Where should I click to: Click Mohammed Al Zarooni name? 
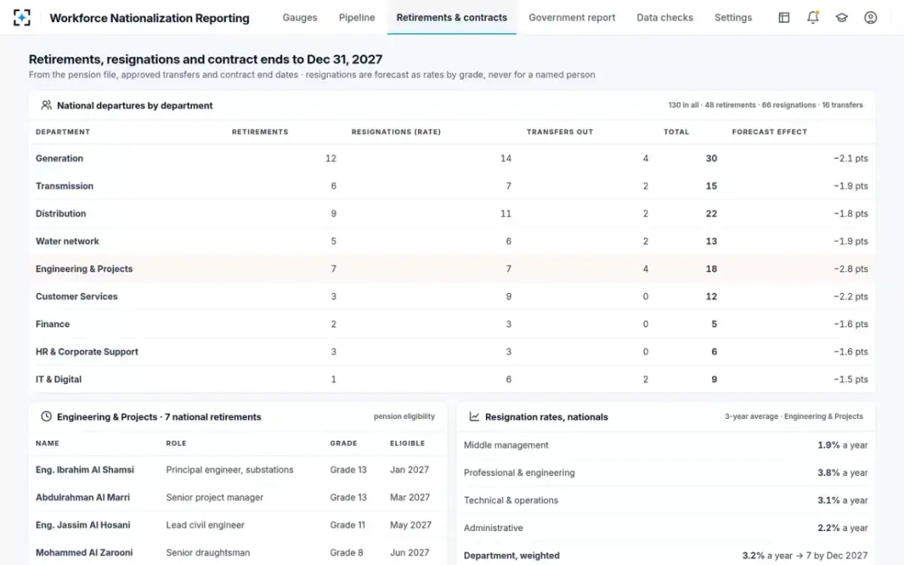coord(84,552)
